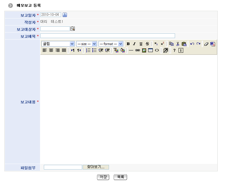Click the search icon beside report recipient field

73,29
